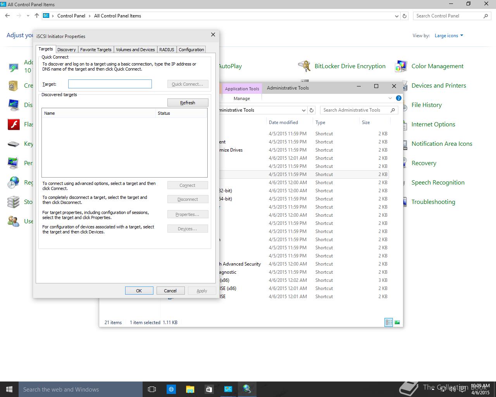The width and height of the screenshot is (496, 397).
Task: Switch to the Favorite Targets tab
Action: (x=96, y=50)
